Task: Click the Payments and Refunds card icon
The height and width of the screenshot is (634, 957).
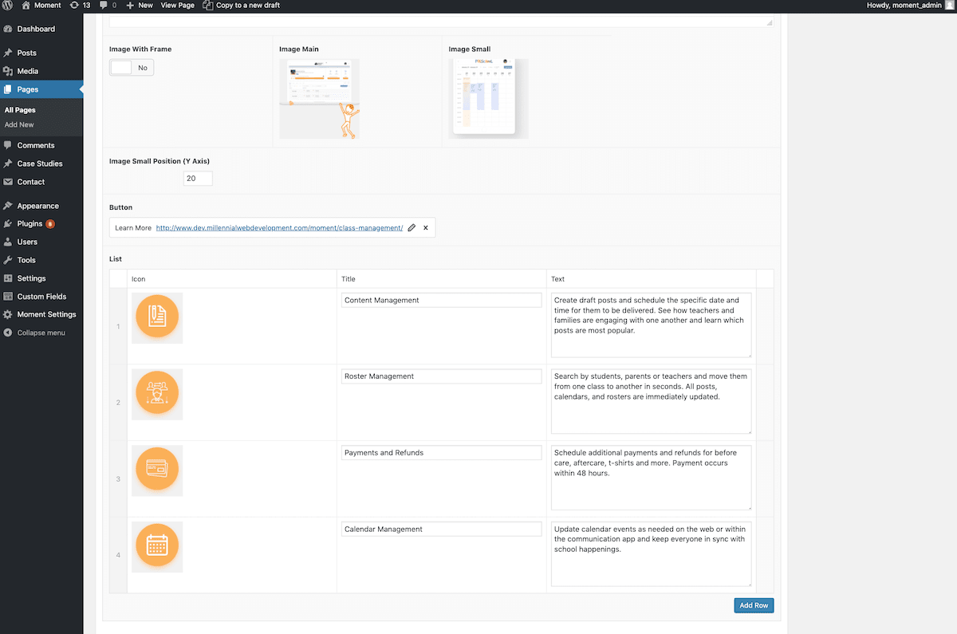Action: point(157,471)
